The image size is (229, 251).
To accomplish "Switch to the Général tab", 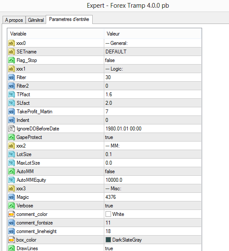I will 36,20.
